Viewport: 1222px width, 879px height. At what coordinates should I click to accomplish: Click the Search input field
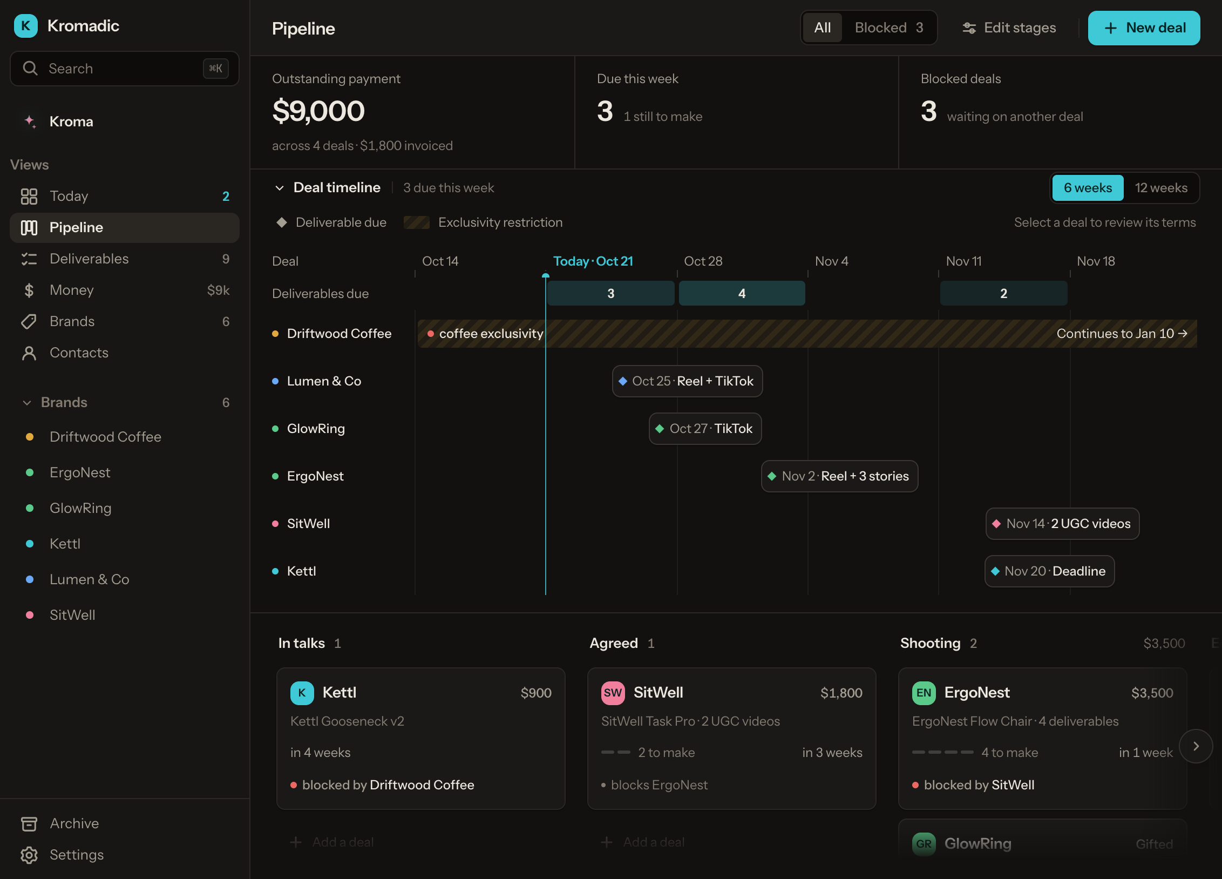pos(125,69)
